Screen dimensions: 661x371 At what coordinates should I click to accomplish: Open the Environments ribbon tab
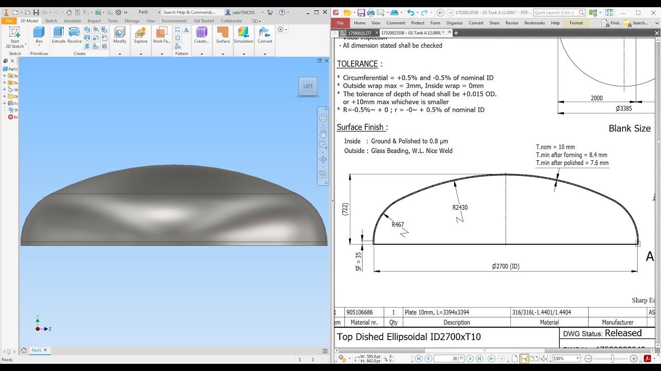[x=175, y=21]
